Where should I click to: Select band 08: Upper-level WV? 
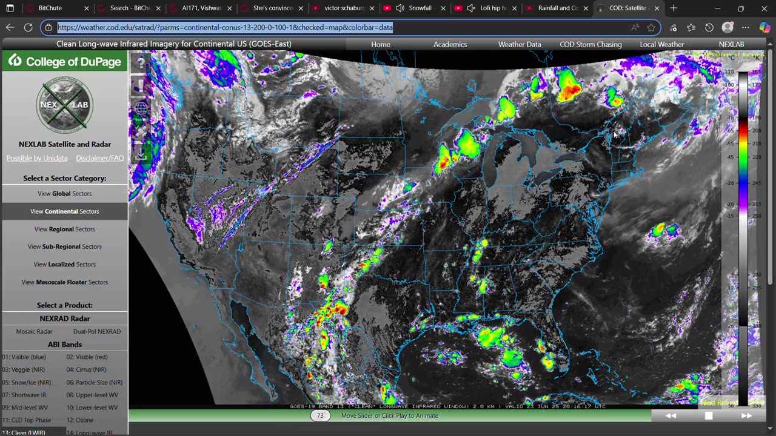point(92,395)
